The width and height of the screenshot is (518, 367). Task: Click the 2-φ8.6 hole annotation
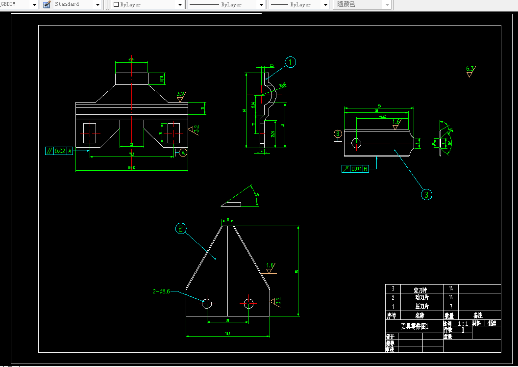(x=161, y=291)
